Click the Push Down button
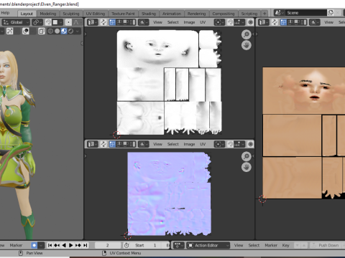 tap(326, 245)
